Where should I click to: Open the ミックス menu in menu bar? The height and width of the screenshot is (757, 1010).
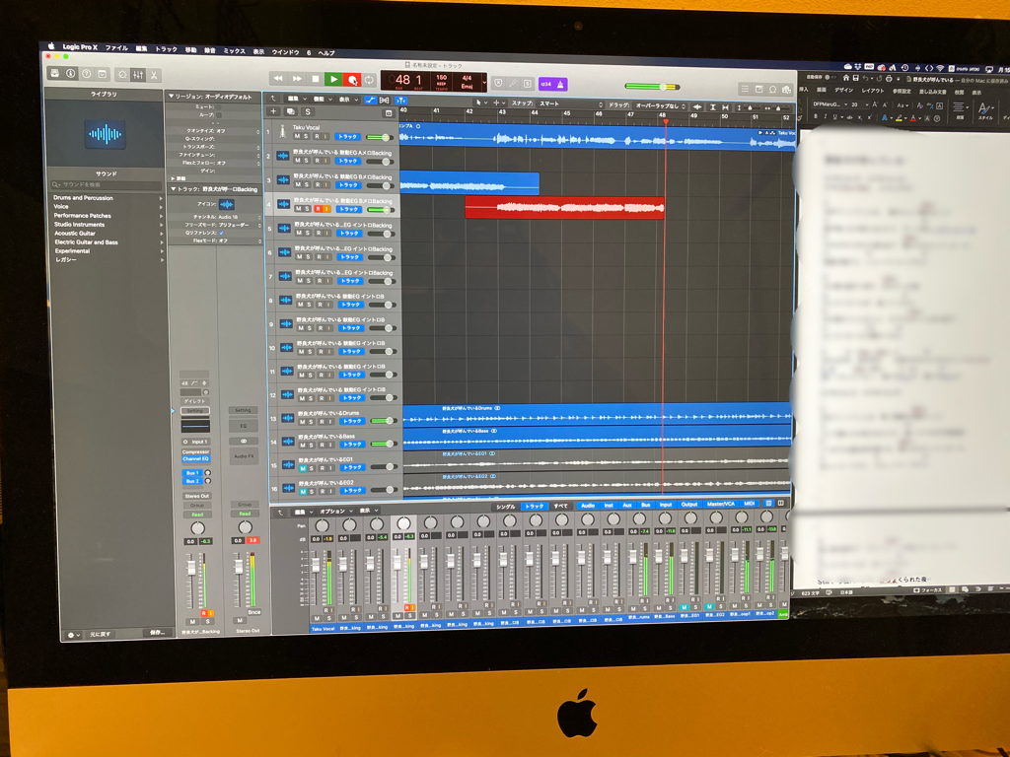[x=234, y=51]
